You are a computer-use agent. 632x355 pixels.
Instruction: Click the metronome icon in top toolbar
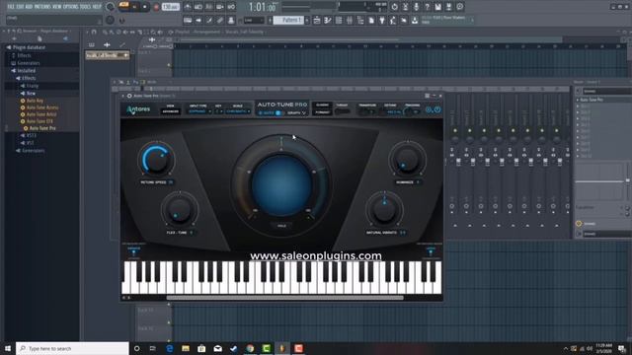point(188,7)
